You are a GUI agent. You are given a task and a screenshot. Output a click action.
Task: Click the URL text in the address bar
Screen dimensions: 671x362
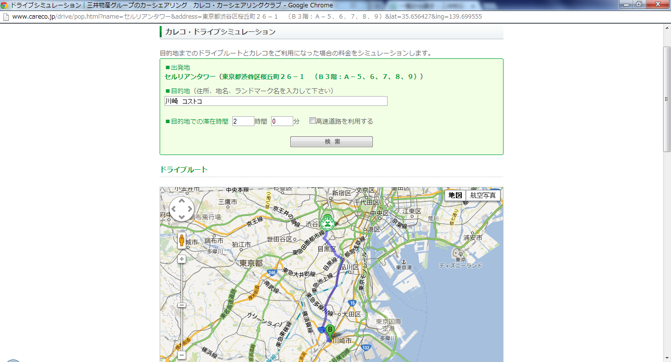click(247, 16)
